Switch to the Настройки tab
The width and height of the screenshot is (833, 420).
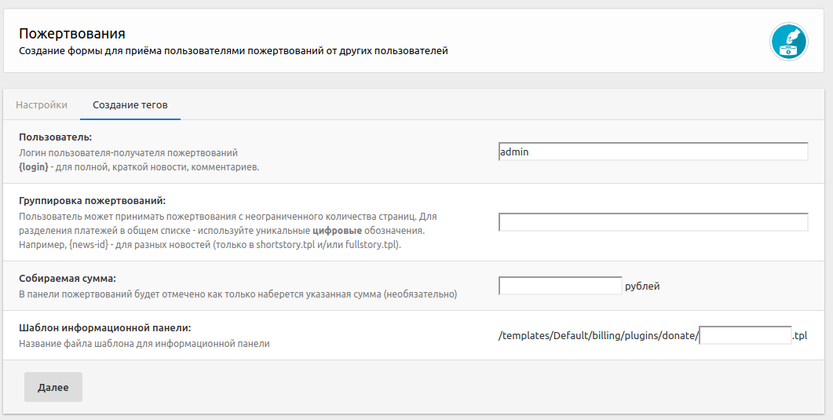pyautogui.click(x=42, y=104)
